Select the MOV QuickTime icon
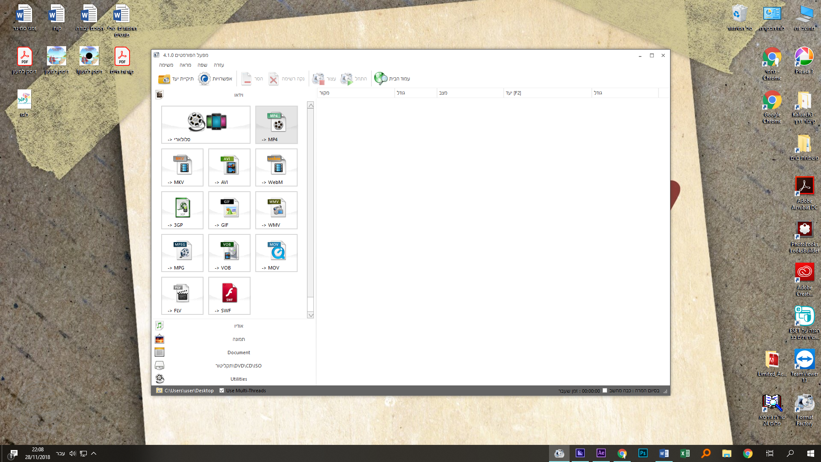Image resolution: width=821 pixels, height=462 pixels. click(x=277, y=253)
